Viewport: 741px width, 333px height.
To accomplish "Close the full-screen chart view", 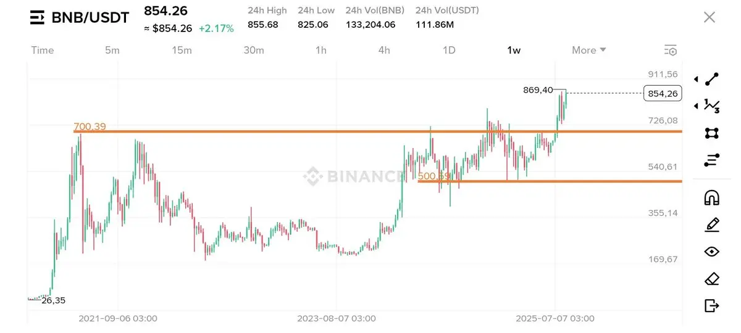I will click(x=710, y=17).
